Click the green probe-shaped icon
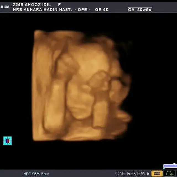This screenshot has height=177, width=177. click(x=170, y=173)
